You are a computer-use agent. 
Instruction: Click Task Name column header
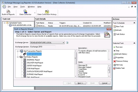41,23
